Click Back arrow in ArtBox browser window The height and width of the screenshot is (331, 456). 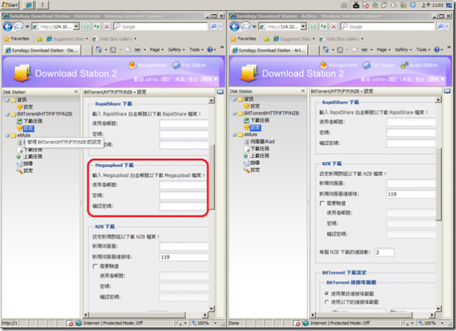pyautogui.click(x=234, y=27)
